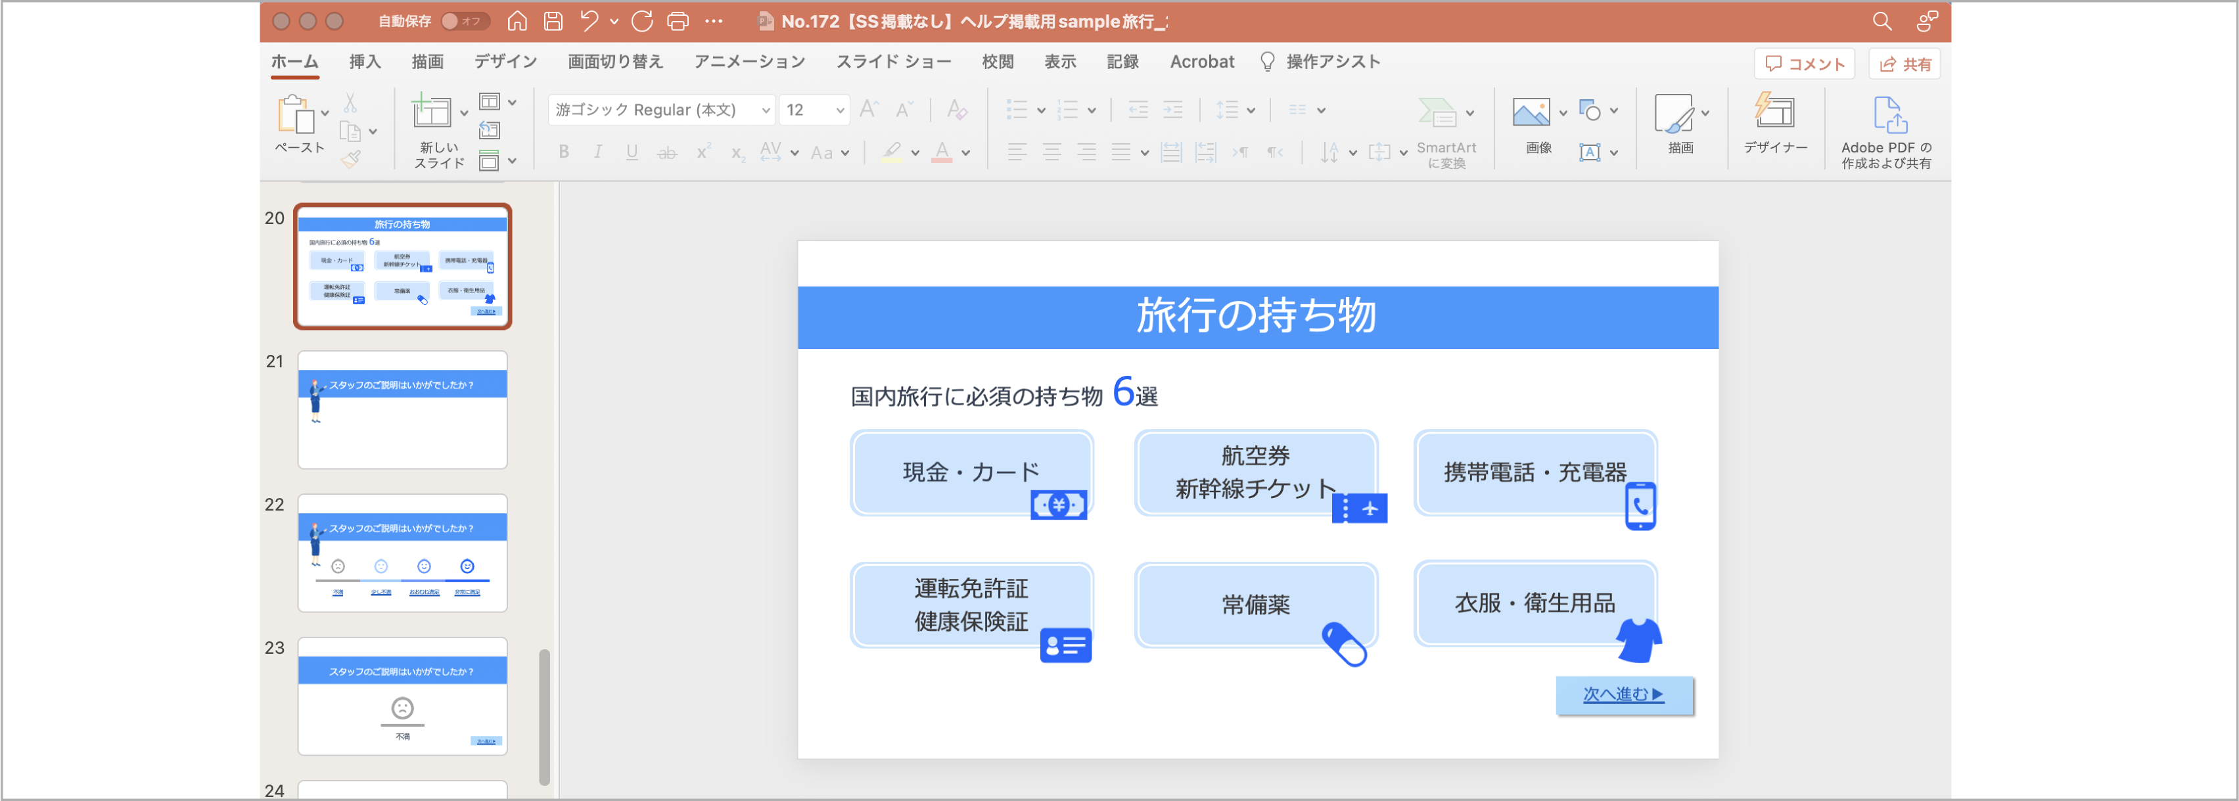Select slide 22 thumbnail with rating faces
Image resolution: width=2239 pixels, height=801 pixels.
click(402, 553)
